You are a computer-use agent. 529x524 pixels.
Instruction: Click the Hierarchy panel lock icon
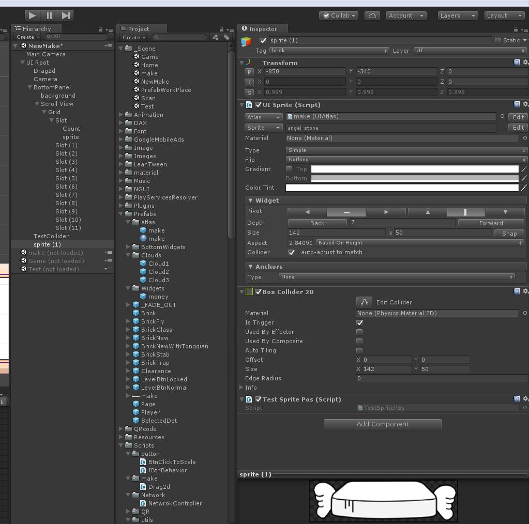pyautogui.click(x=100, y=29)
